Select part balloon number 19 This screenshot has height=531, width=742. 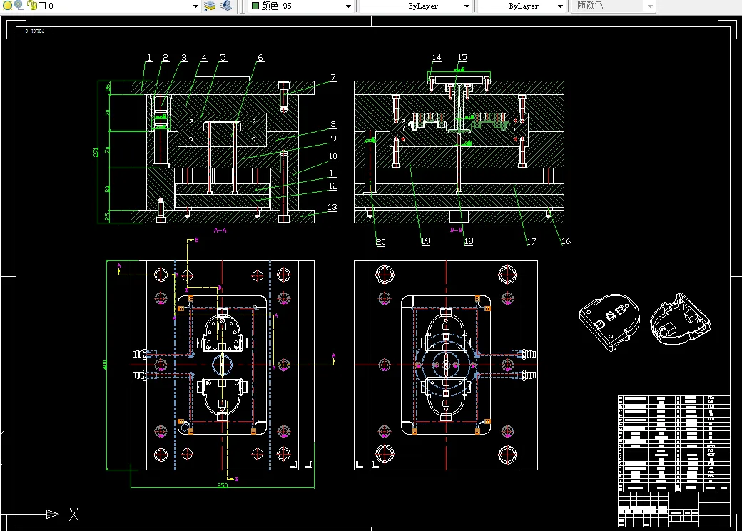(425, 241)
